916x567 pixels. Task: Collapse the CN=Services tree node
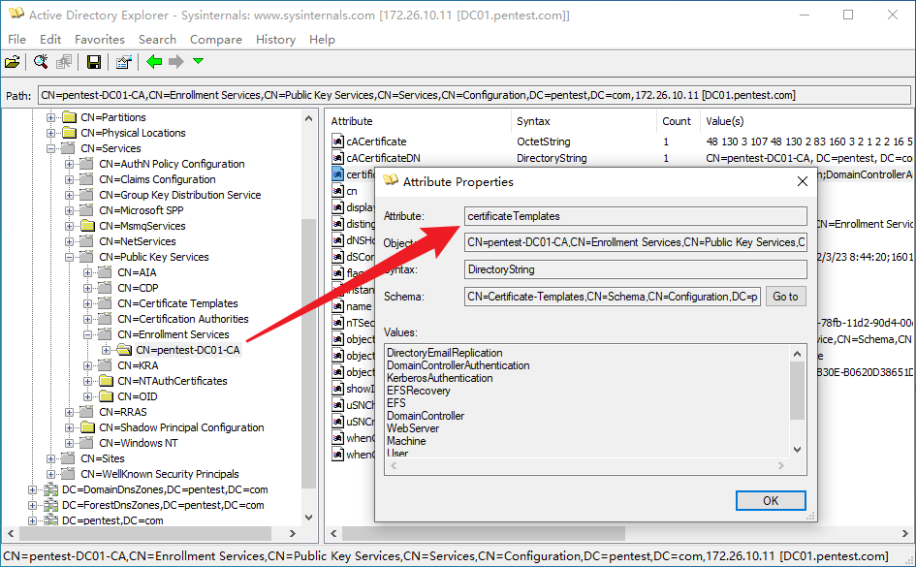50,148
